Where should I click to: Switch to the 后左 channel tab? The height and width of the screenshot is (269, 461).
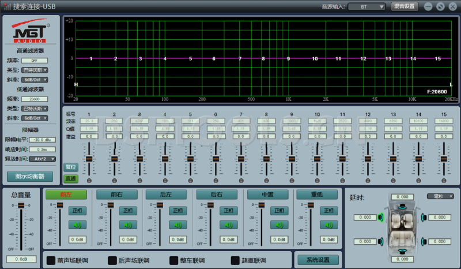167,195
